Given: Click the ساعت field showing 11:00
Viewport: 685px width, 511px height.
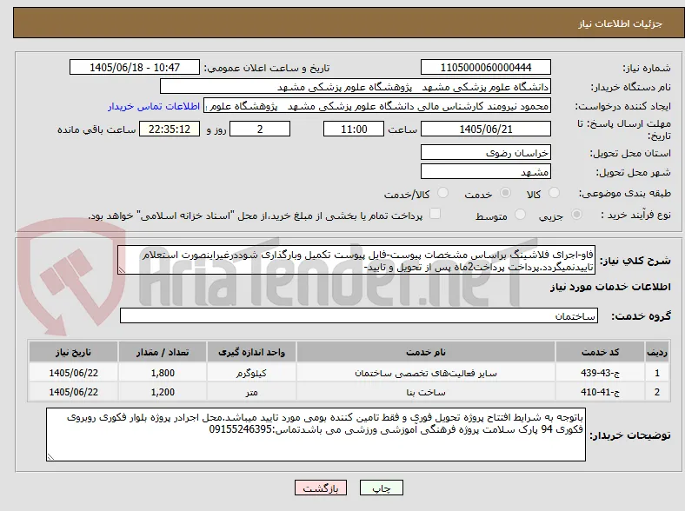Looking at the screenshot, I should 354,129.
